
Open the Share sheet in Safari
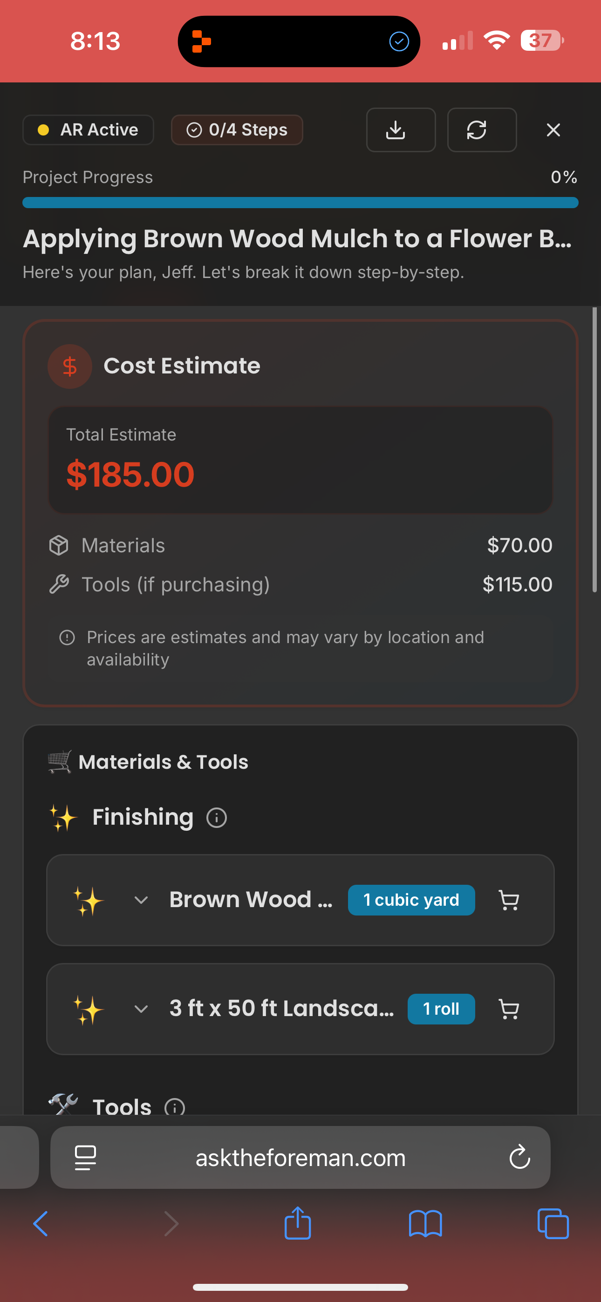pyautogui.click(x=297, y=1223)
